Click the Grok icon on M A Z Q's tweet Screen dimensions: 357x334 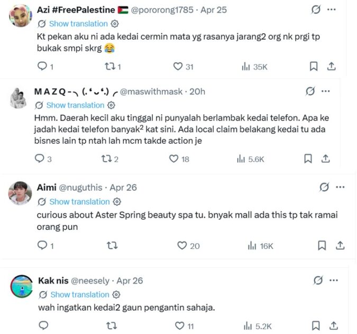(x=310, y=91)
